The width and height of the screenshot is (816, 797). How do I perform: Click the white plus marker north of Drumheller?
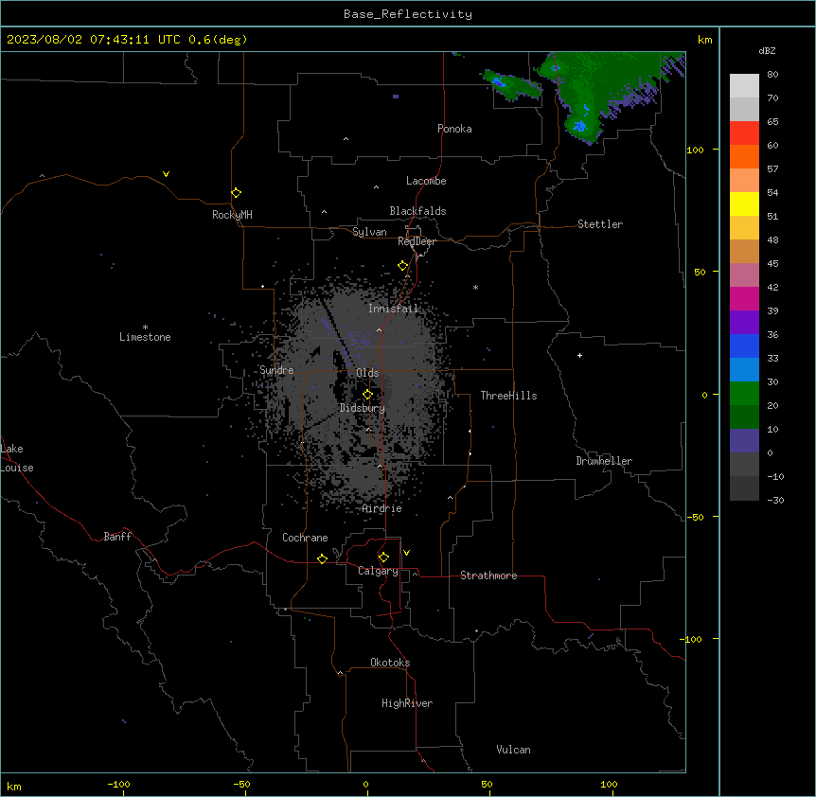tap(579, 355)
